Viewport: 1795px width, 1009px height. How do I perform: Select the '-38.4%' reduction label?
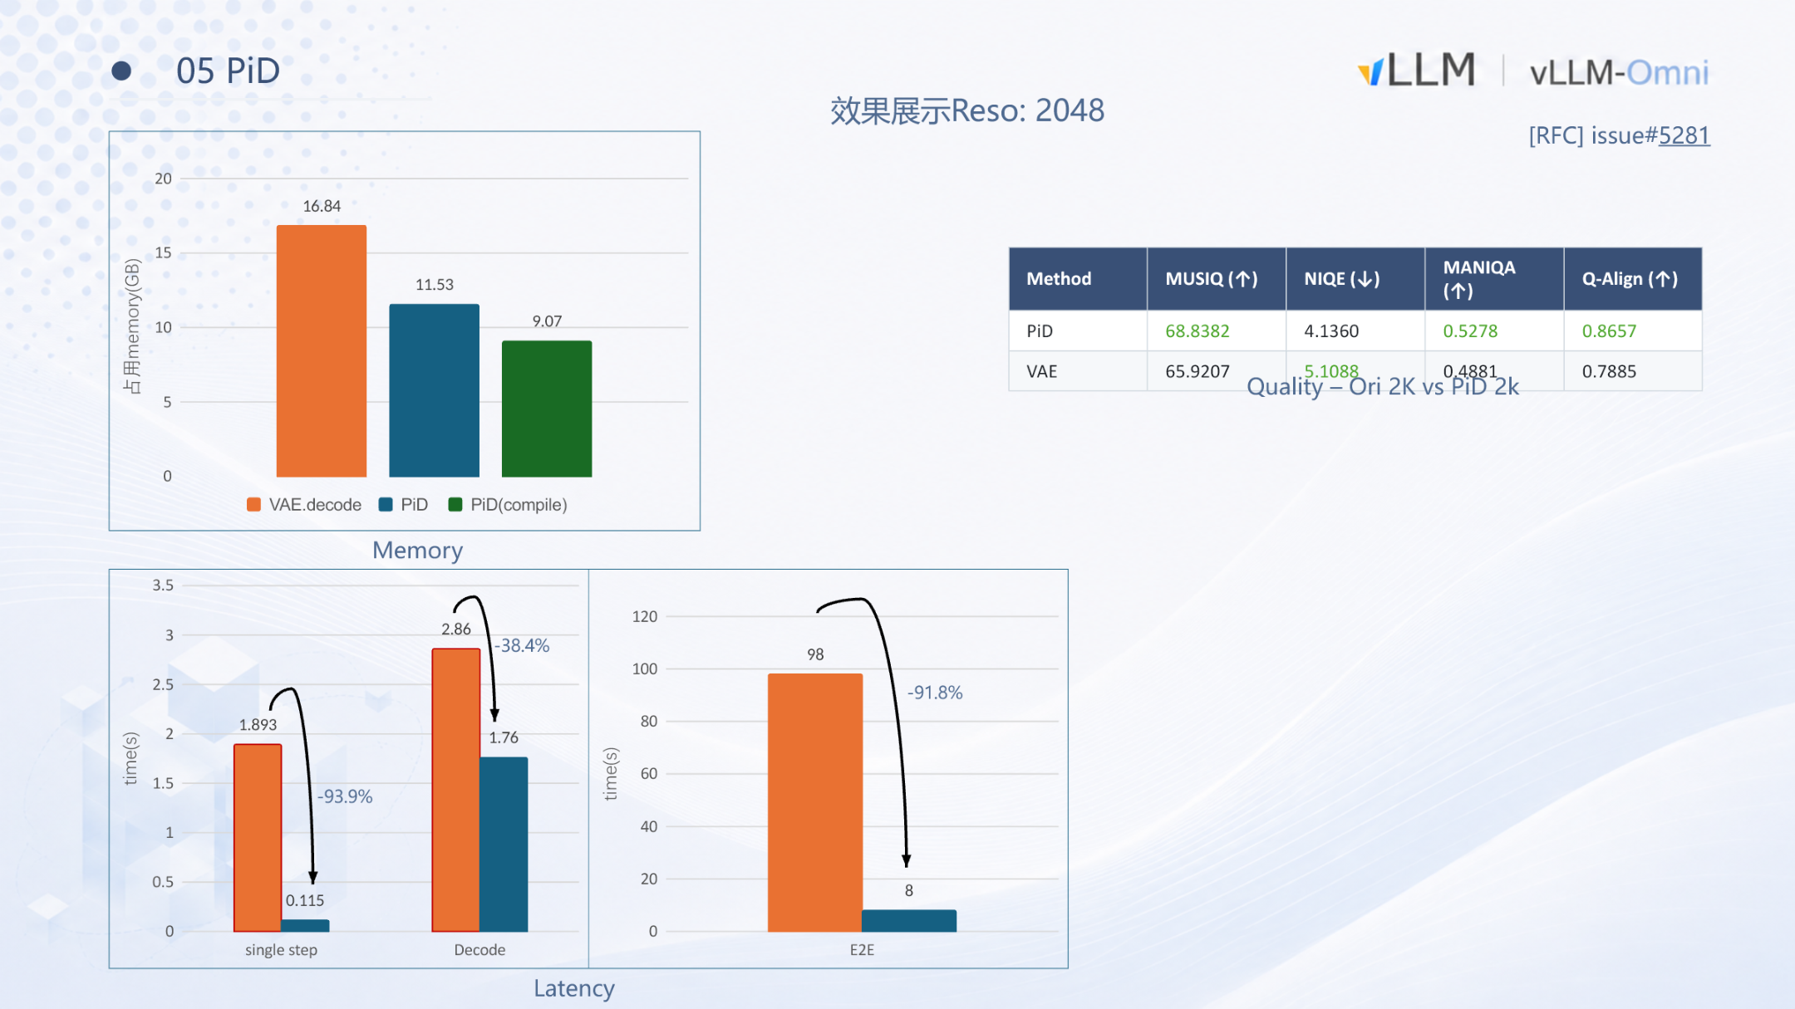[522, 645]
